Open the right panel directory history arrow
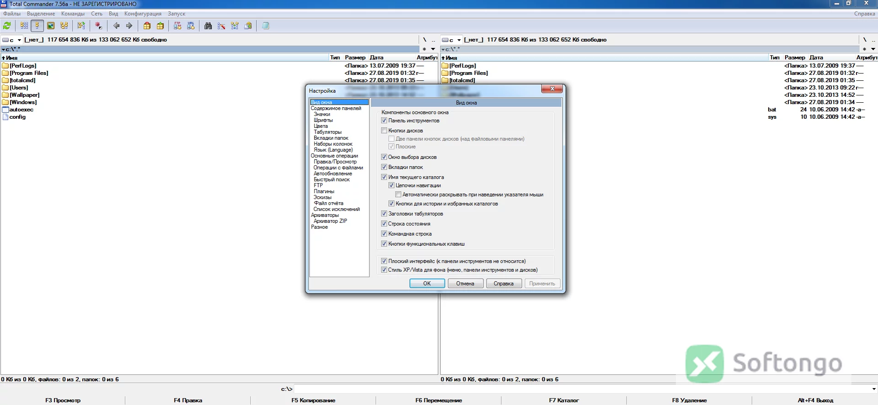 tap(873, 49)
